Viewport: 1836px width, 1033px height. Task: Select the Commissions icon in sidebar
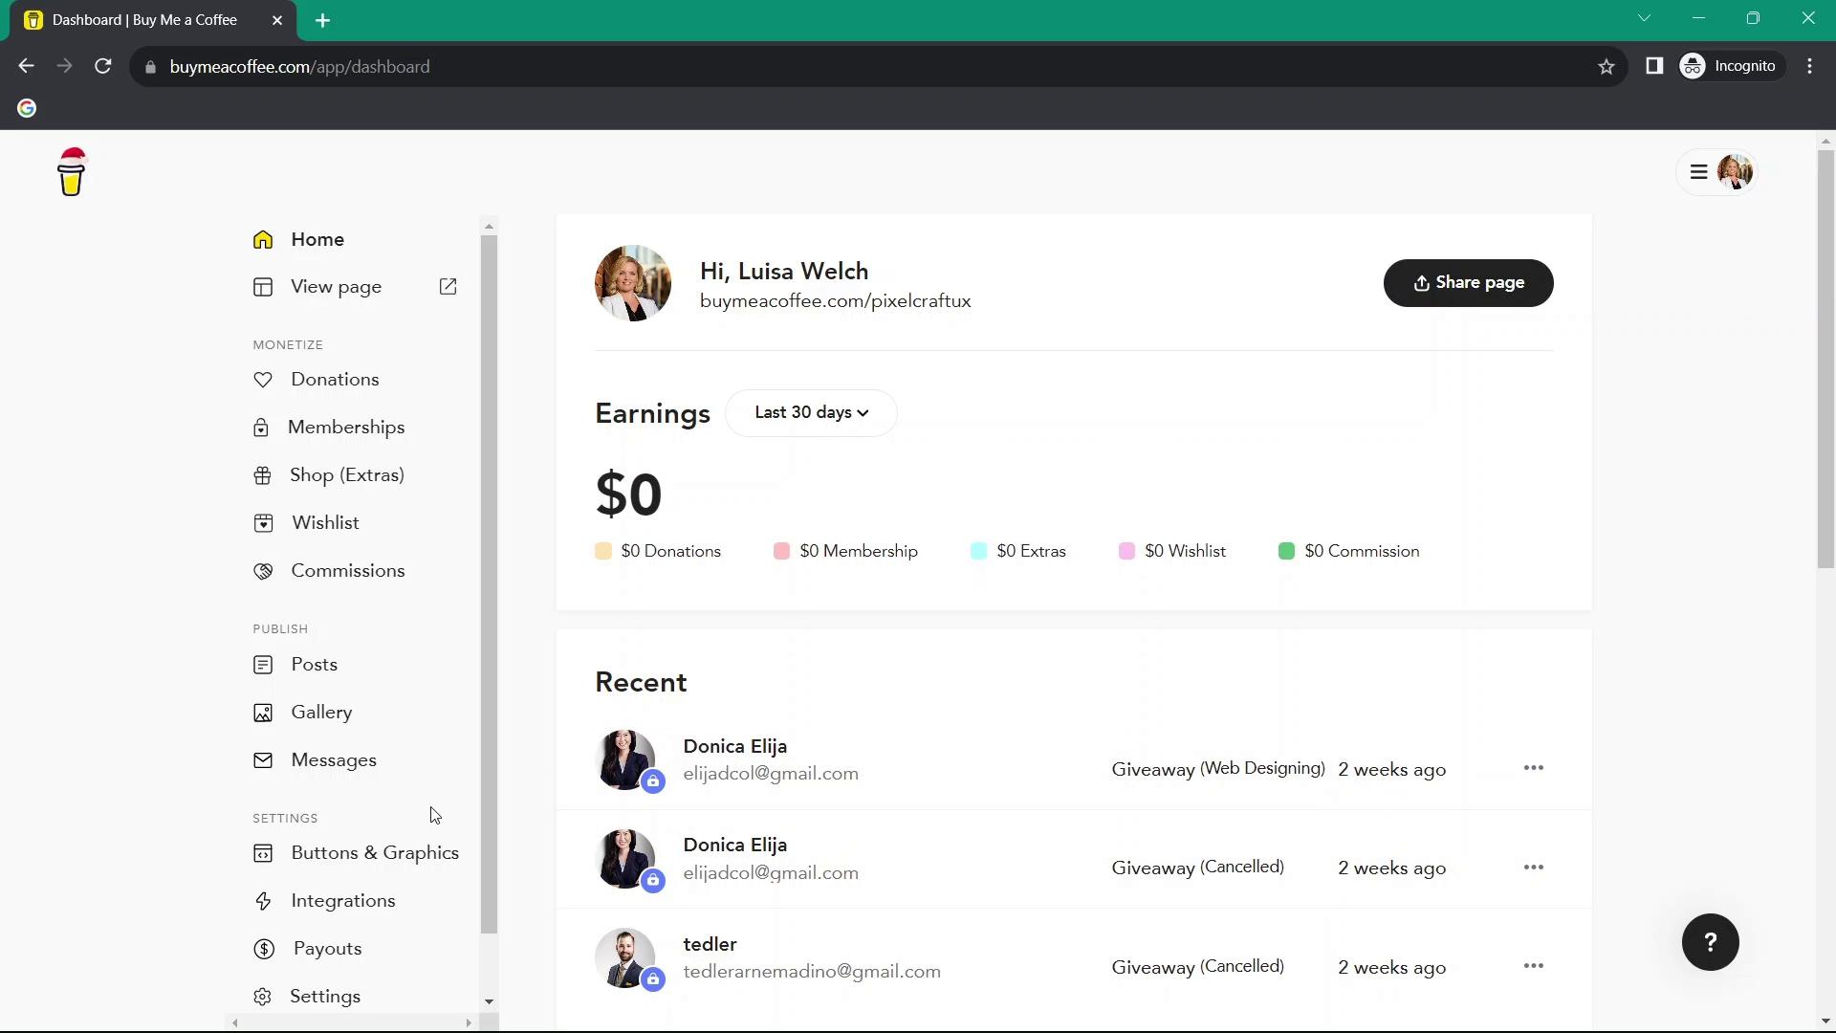tap(262, 570)
